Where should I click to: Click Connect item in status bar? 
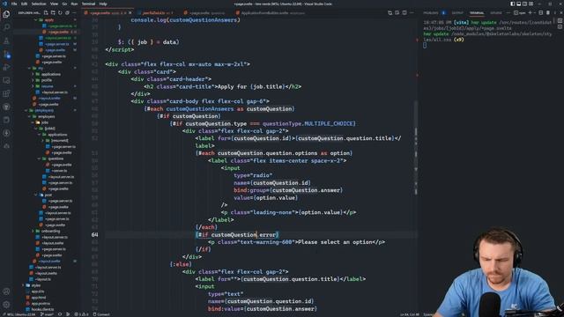pyautogui.click(x=101, y=314)
